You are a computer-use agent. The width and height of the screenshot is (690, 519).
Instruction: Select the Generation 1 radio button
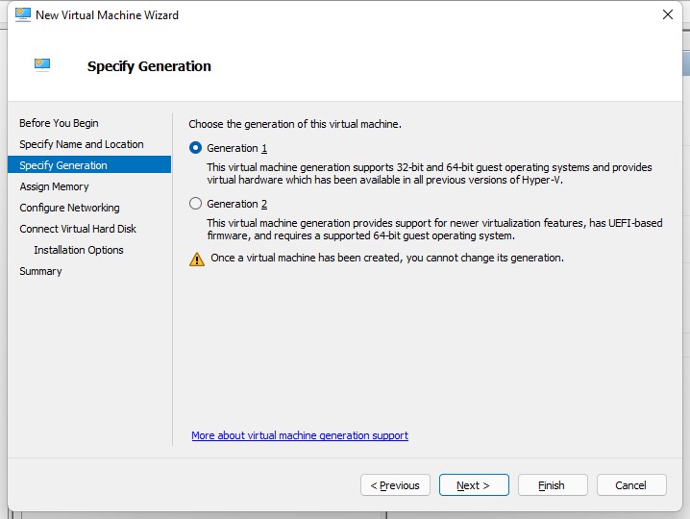click(195, 147)
